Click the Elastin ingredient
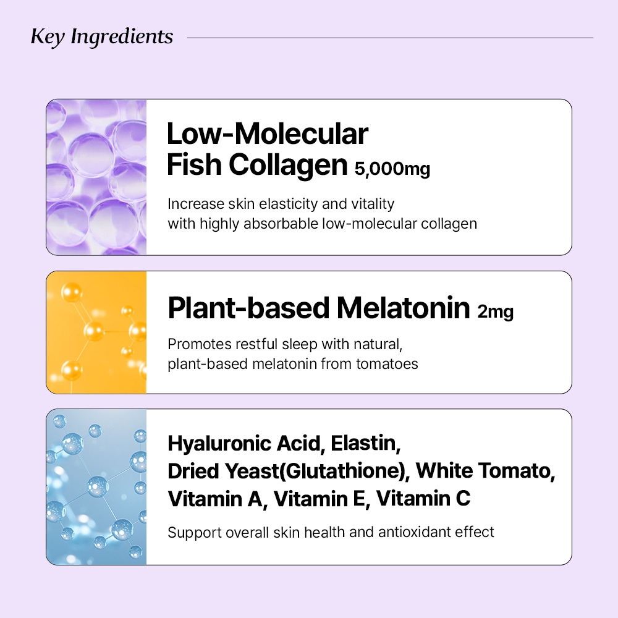Viewport: 618px width, 618px height. pos(366,444)
